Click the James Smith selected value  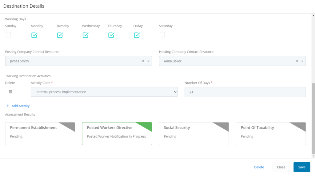pos(19,61)
